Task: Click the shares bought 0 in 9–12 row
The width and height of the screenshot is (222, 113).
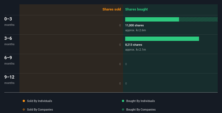Action: 126,83
